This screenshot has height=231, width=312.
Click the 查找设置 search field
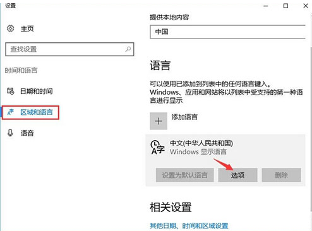click(69, 49)
